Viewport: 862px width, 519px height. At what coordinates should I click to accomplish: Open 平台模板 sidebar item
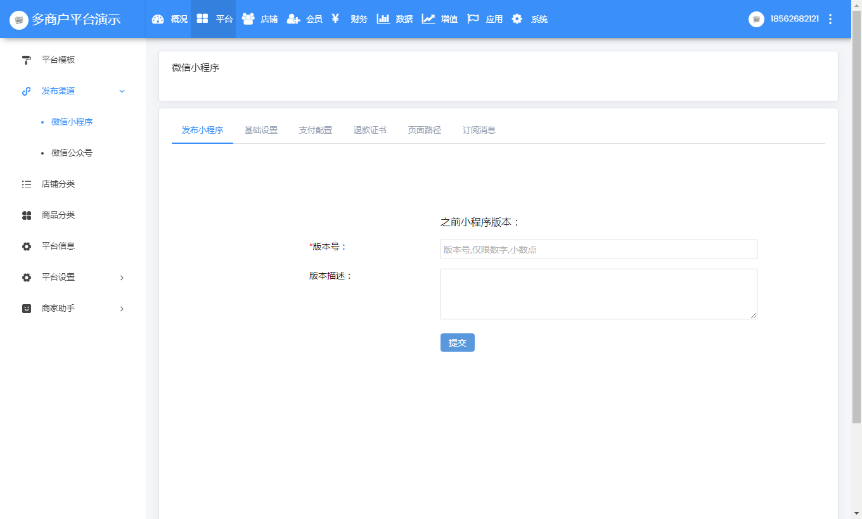coord(58,60)
